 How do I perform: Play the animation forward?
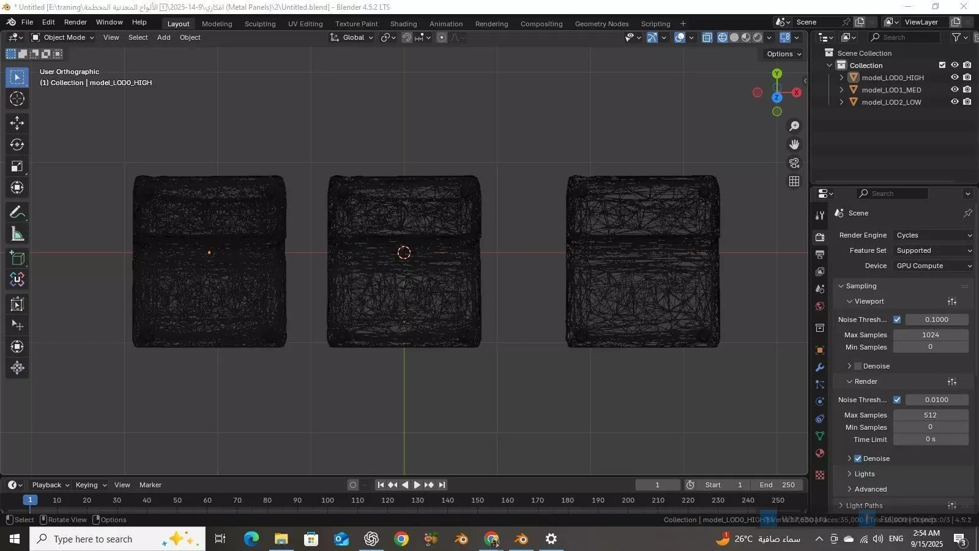[x=417, y=485]
